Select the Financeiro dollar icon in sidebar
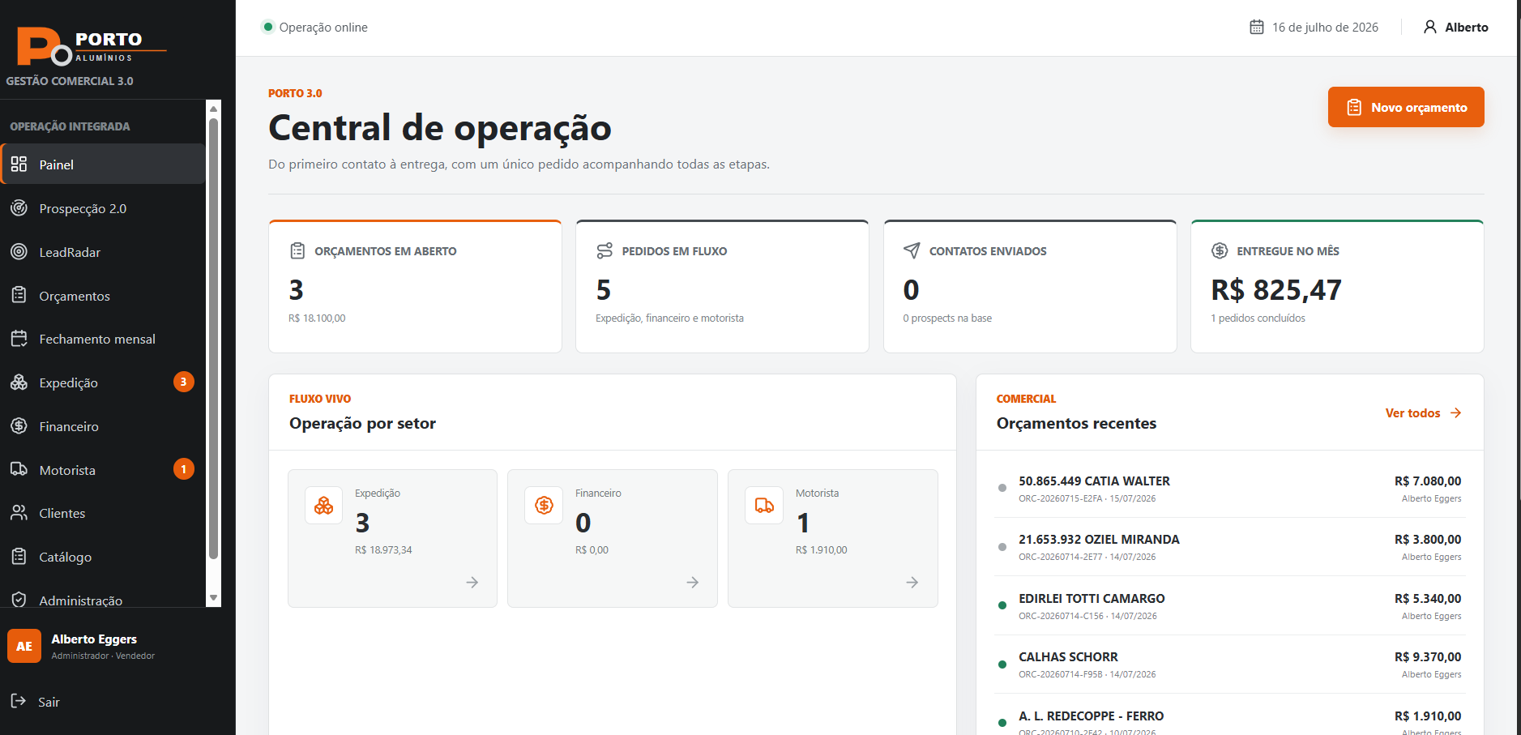 tap(19, 426)
